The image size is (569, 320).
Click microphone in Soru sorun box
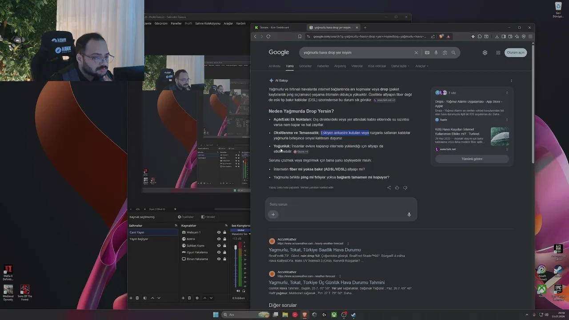tap(409, 215)
